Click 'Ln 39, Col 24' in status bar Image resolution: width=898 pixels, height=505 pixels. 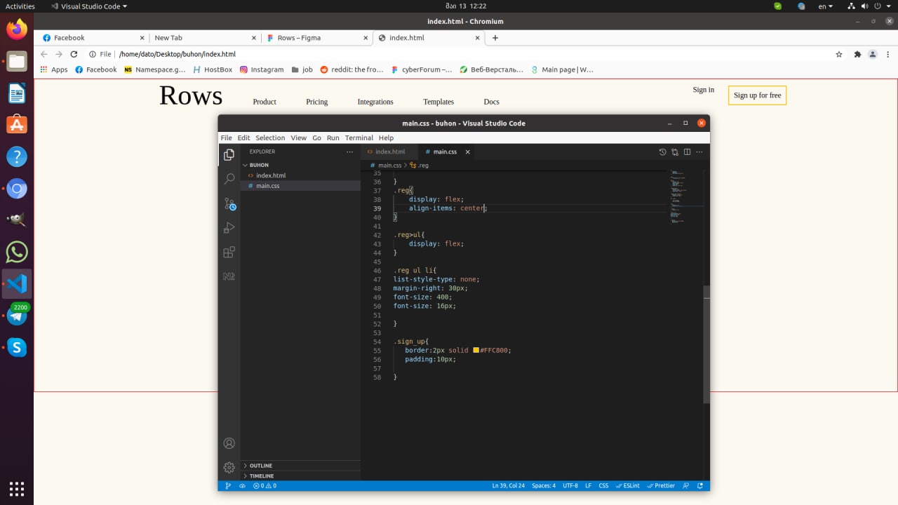tap(508, 485)
